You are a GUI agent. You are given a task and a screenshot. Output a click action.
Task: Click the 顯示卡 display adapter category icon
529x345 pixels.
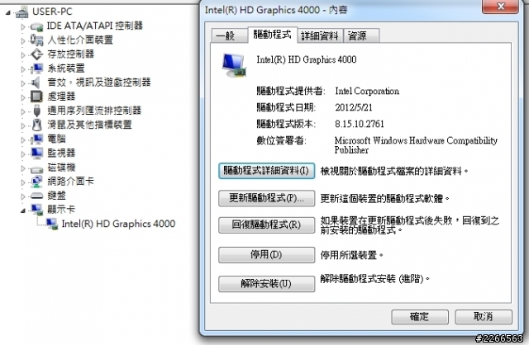(36, 210)
